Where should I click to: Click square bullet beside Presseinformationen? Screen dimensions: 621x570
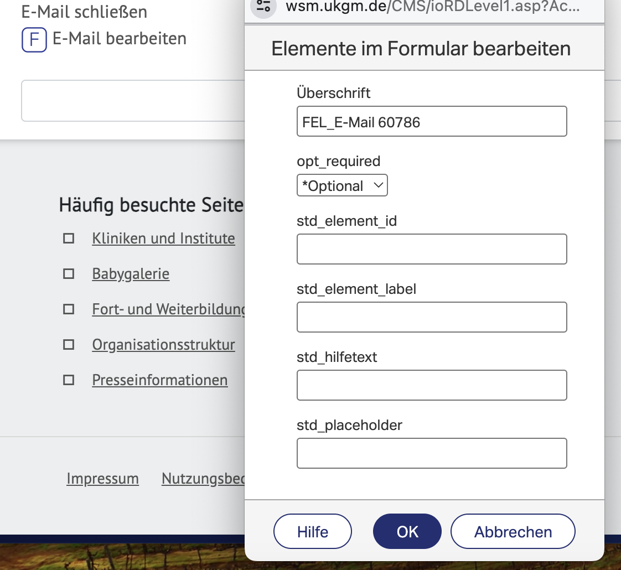coord(69,380)
